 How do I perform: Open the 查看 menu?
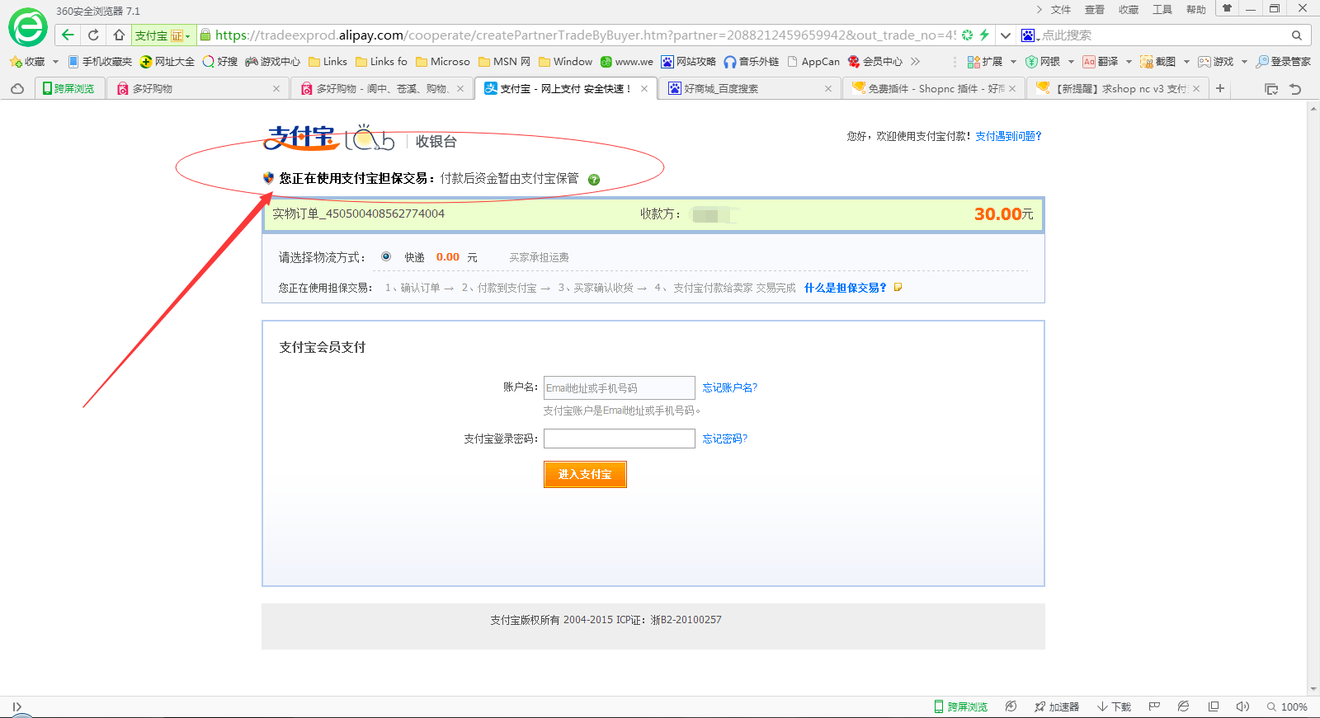tap(1094, 10)
